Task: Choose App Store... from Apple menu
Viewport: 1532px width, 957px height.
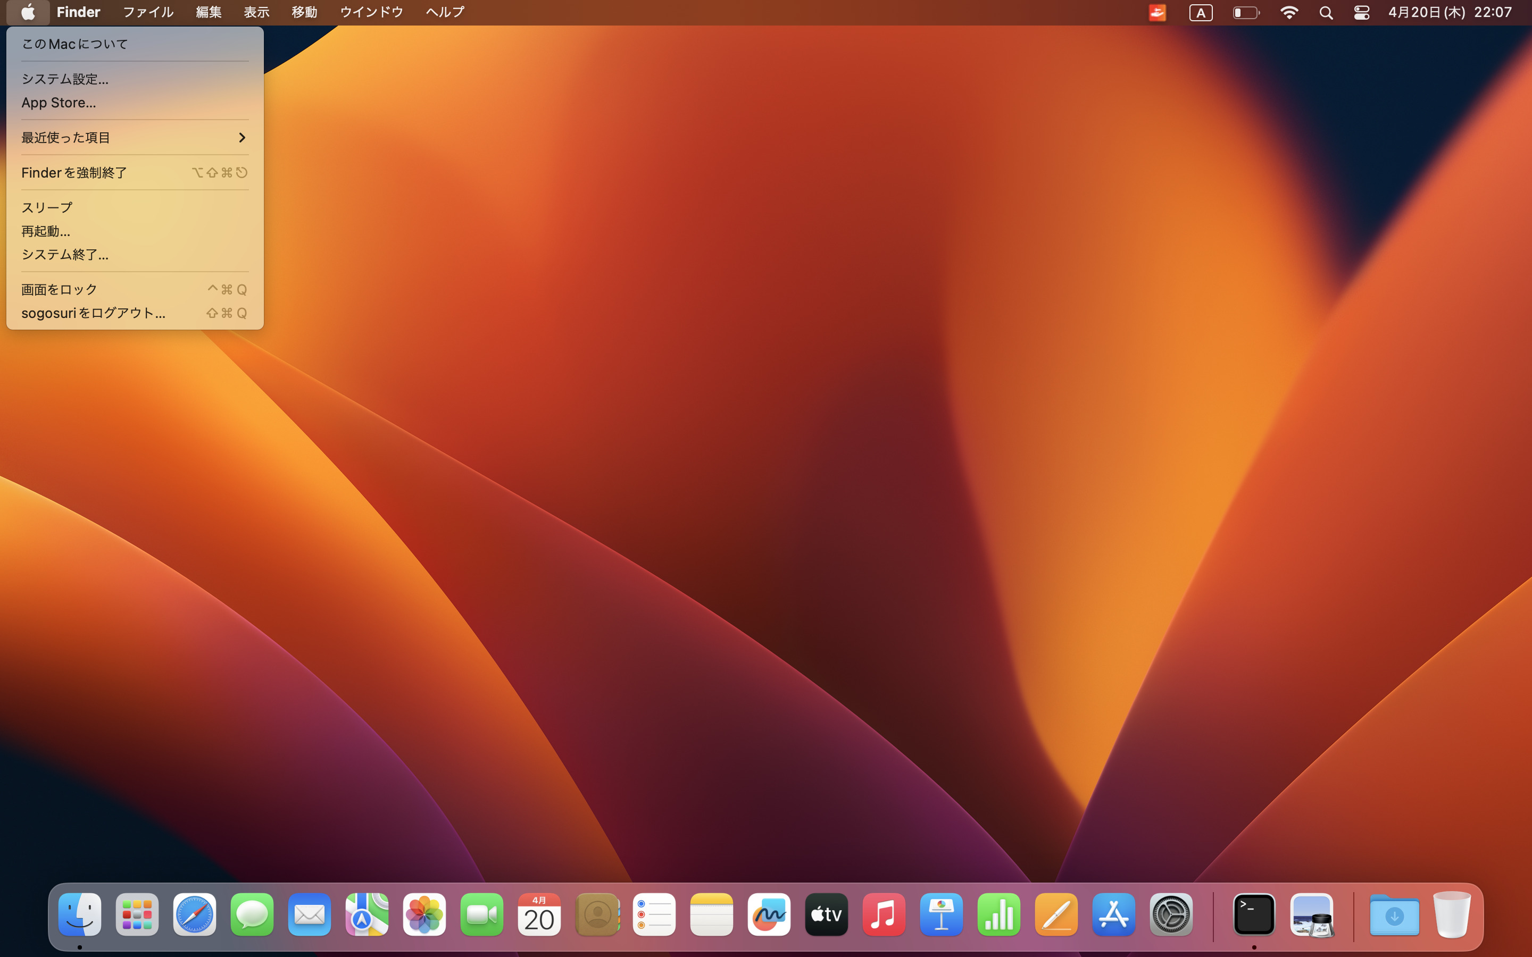Action: pyautogui.click(x=135, y=103)
